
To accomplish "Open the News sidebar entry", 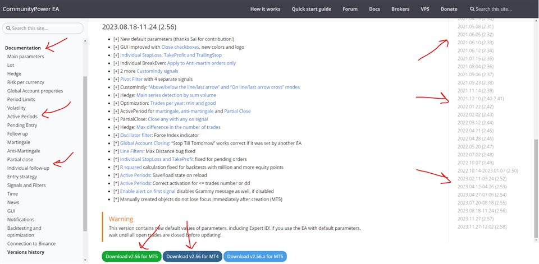I will [x=13, y=202].
